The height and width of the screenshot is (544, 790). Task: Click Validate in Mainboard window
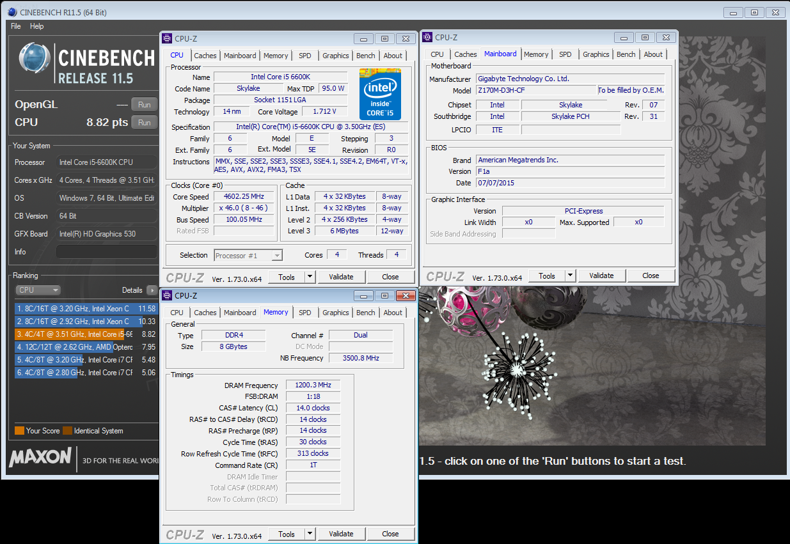click(x=601, y=276)
